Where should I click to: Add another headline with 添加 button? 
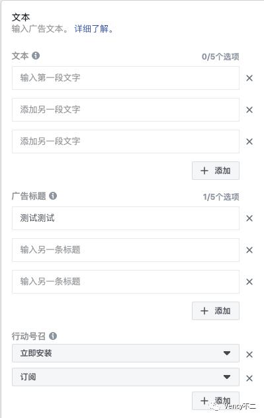(x=216, y=311)
